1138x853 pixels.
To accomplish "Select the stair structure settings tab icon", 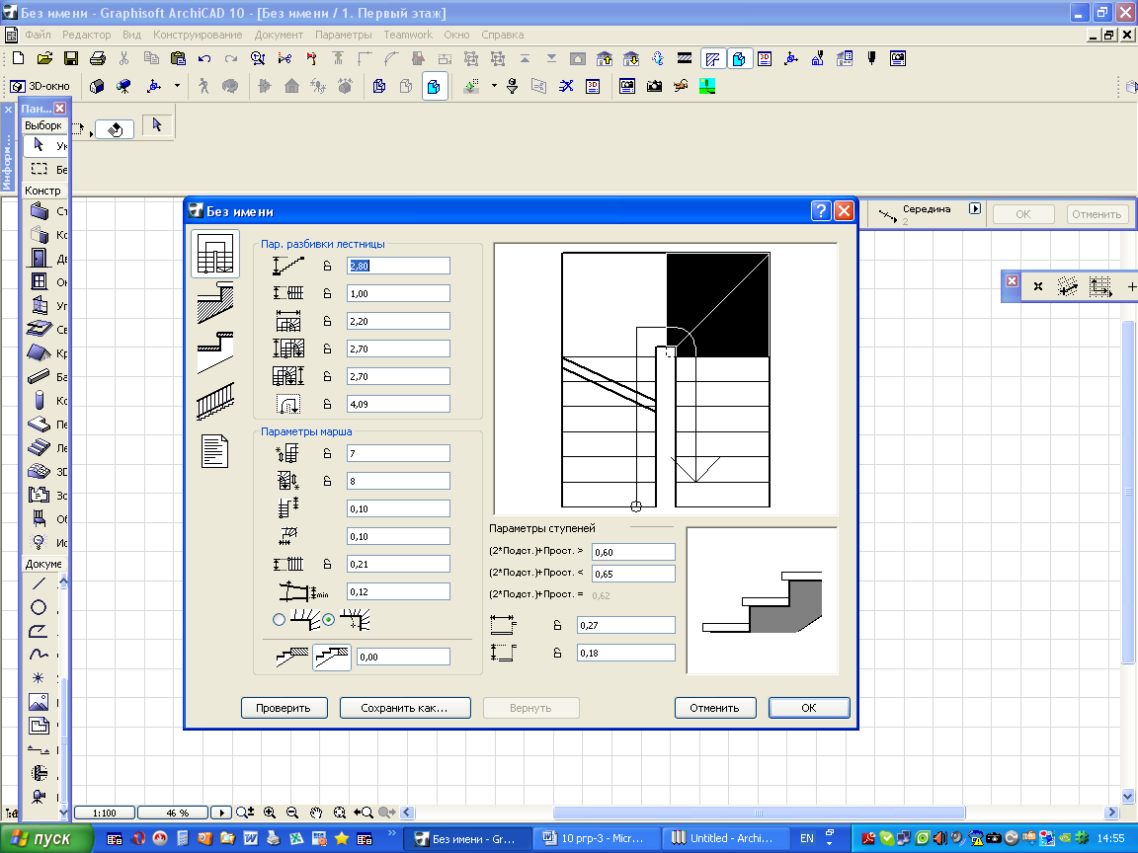I will click(215, 303).
